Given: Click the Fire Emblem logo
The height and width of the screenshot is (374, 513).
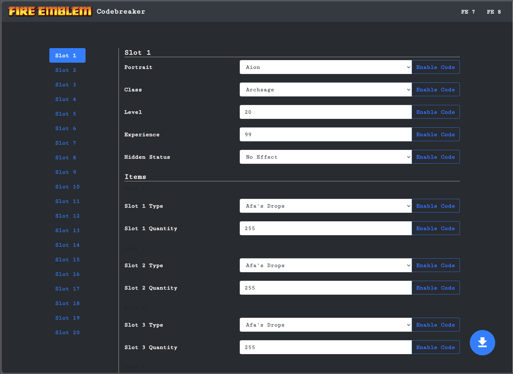Looking at the screenshot, I should click(50, 11).
